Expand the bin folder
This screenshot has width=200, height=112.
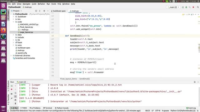[13, 19]
